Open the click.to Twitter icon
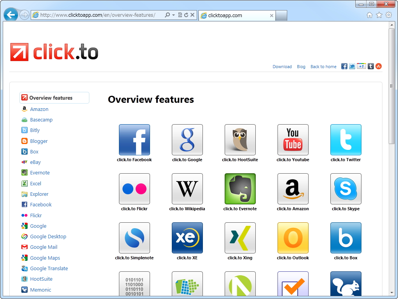Viewport: 398px width, 299px height. pos(346,140)
